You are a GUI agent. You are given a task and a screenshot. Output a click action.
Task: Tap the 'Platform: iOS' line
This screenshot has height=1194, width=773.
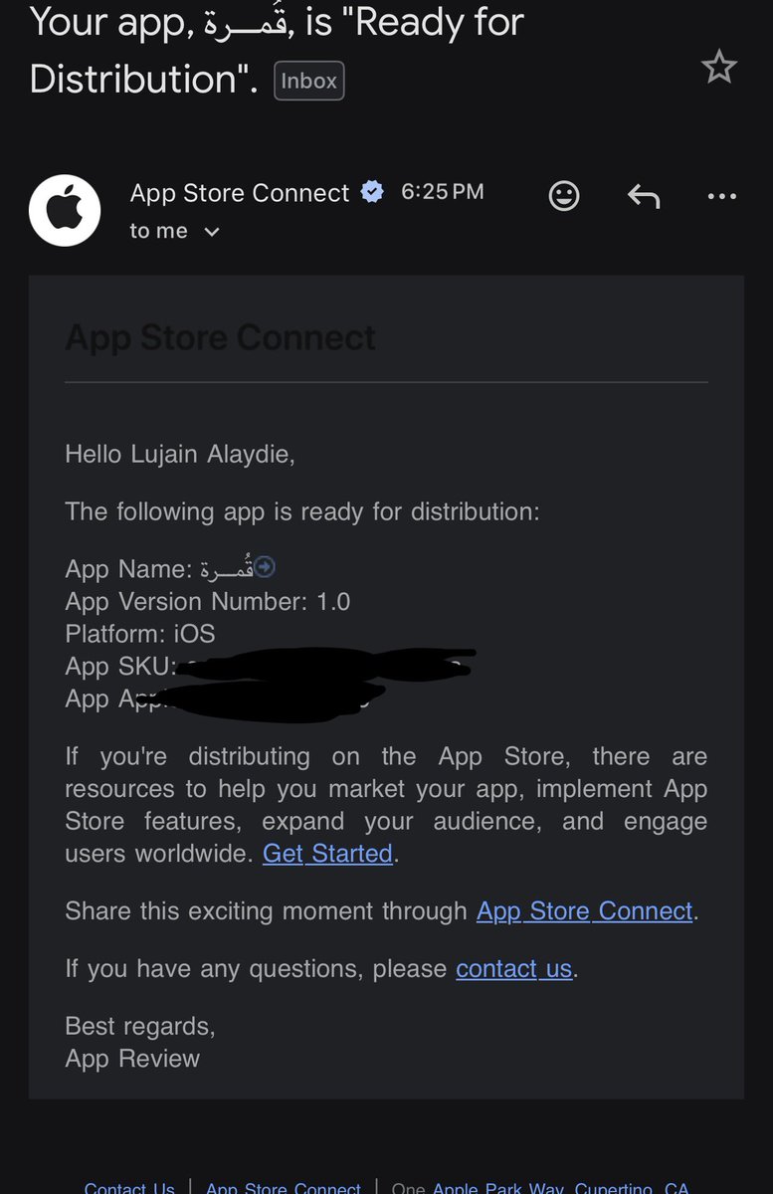coord(140,634)
